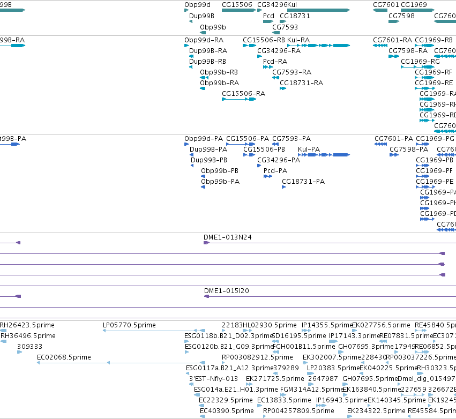Click the CG7593-PA protein label

291,139
